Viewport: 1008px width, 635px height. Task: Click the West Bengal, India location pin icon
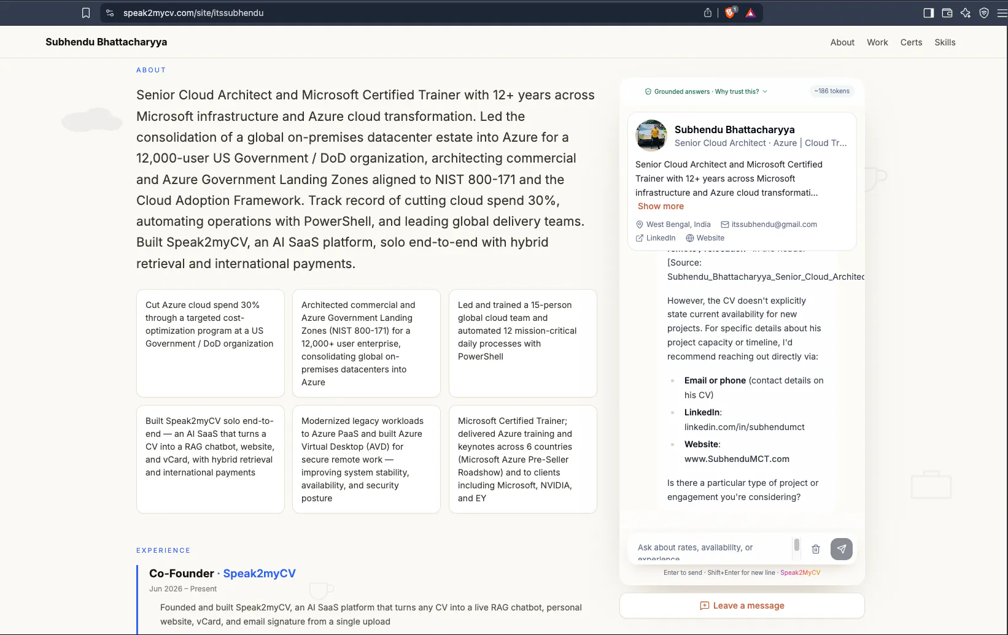coord(640,225)
